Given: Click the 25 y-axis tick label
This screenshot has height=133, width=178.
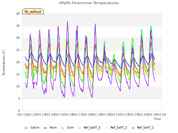Looking at the screenshot, I should pyautogui.click(x=18, y=50).
